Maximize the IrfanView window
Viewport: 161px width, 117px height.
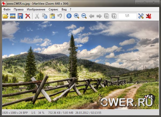pos(145,2)
